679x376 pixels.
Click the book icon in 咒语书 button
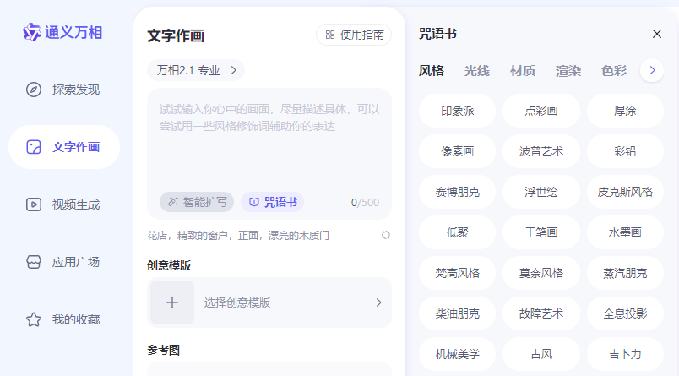(254, 202)
